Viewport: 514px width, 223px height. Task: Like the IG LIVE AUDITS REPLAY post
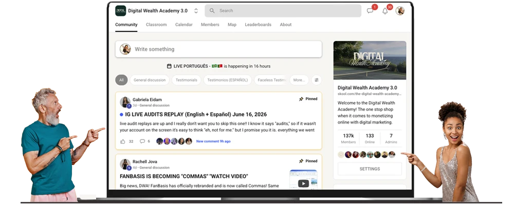(x=123, y=141)
